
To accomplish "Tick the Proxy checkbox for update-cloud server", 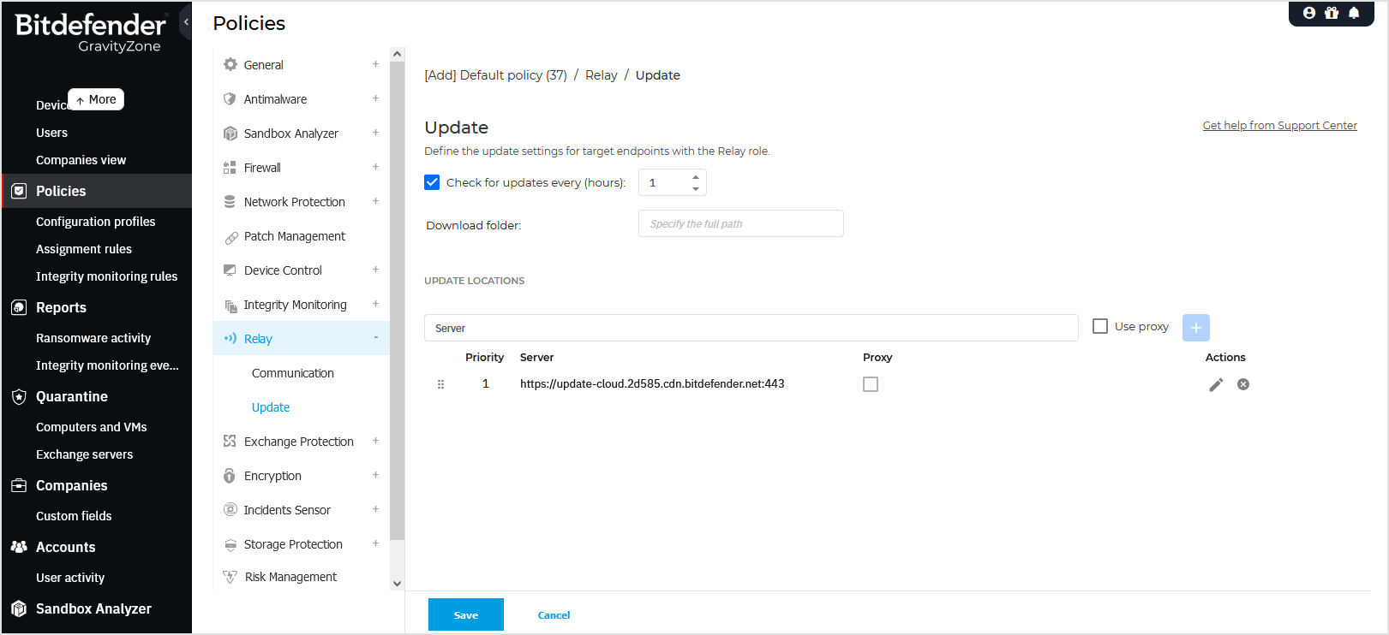I will point(871,384).
